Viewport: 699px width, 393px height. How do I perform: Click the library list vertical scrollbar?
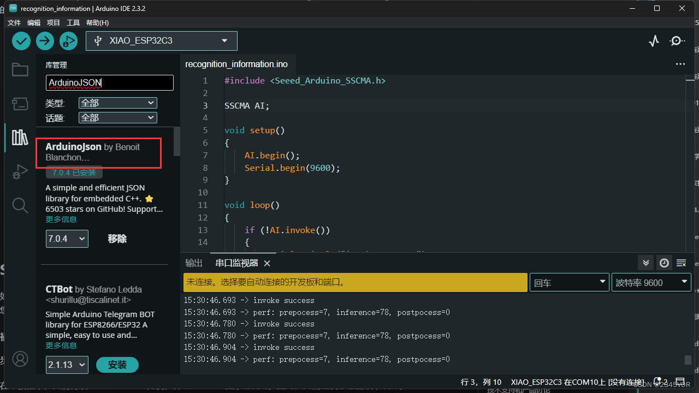coord(176,142)
